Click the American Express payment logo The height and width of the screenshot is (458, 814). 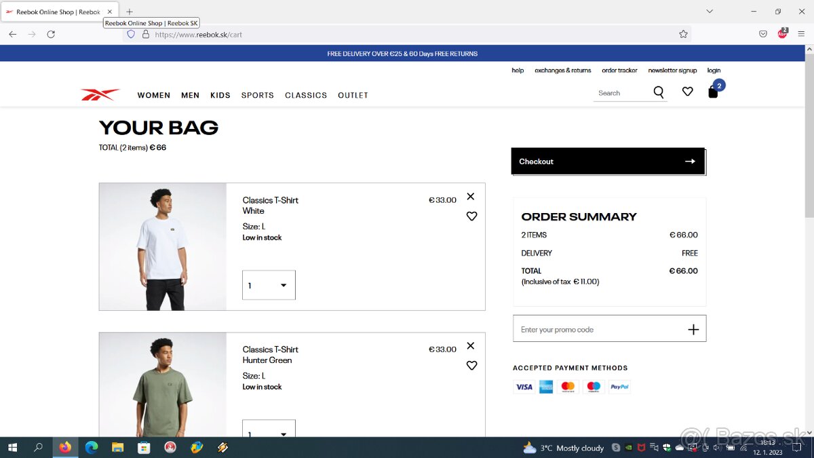pos(546,387)
